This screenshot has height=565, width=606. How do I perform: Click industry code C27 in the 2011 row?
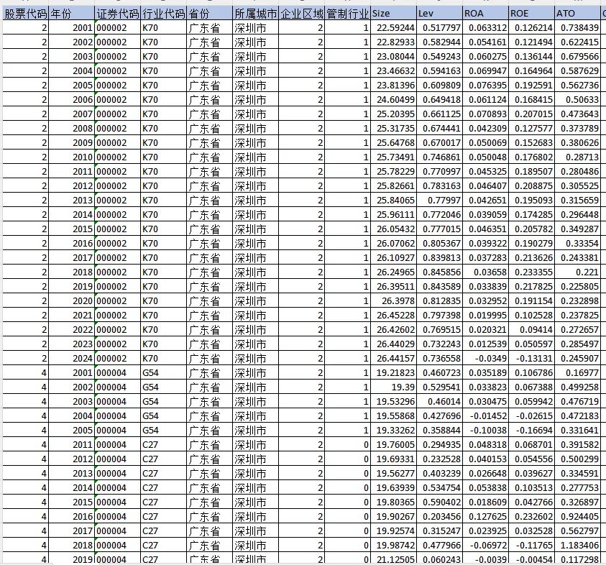click(163, 444)
